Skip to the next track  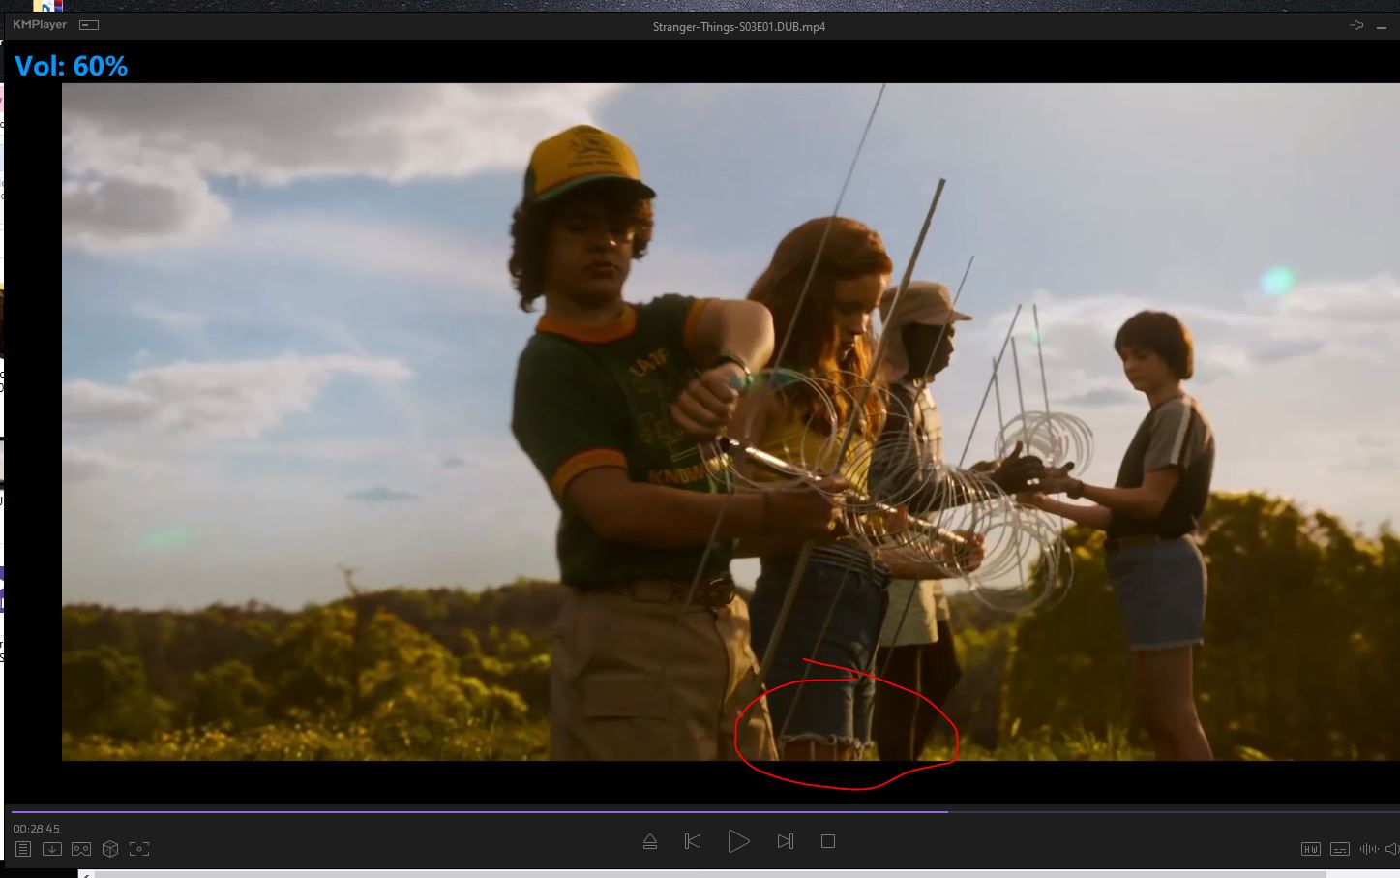(x=785, y=841)
